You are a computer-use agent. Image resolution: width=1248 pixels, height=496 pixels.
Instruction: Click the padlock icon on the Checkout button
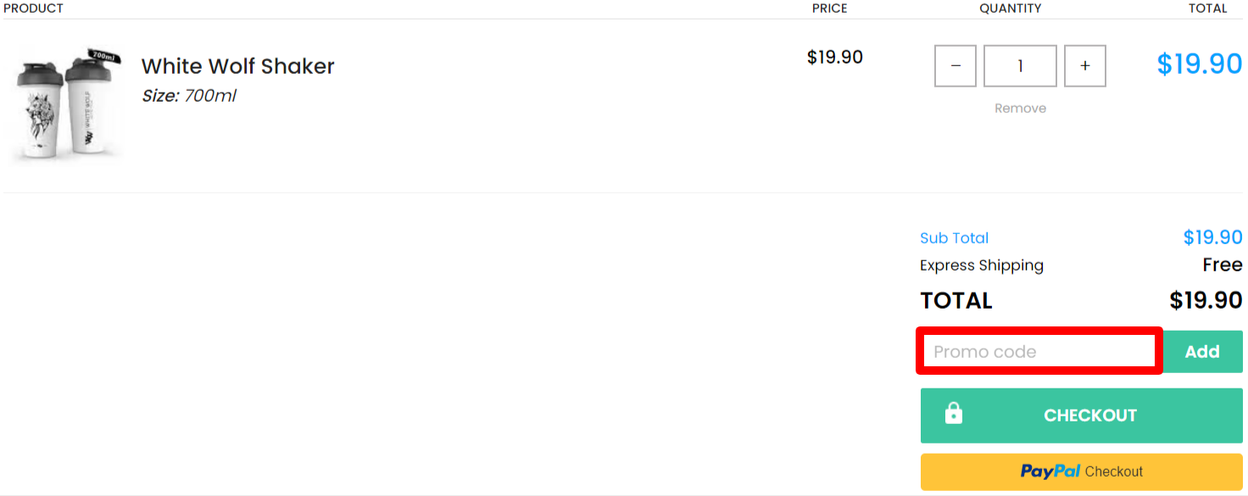(954, 415)
